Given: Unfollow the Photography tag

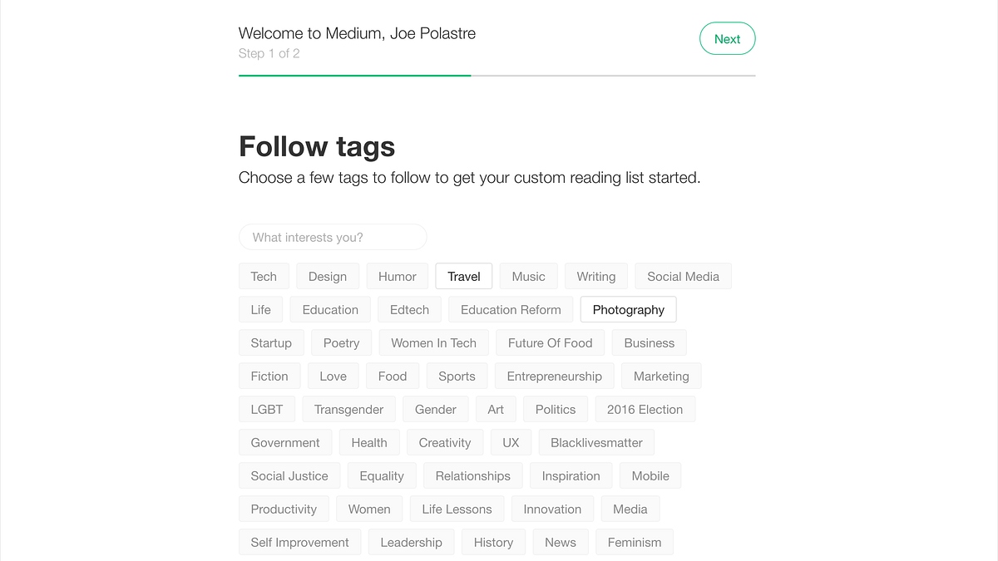Looking at the screenshot, I should [628, 310].
